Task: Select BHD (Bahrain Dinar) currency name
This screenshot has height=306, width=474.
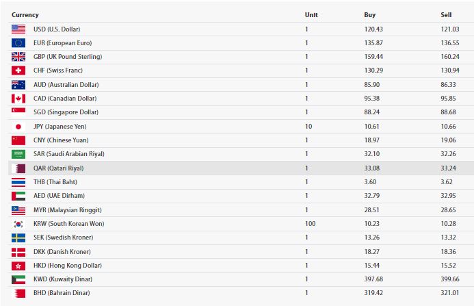Action: pyautogui.click(x=62, y=293)
